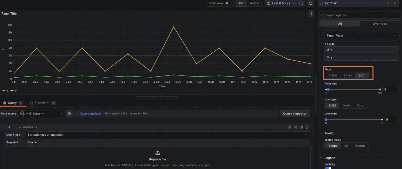Viewport: 402px width, 169px height.
Task: Collapse the Tooltip section
Action: [x=321, y=133]
